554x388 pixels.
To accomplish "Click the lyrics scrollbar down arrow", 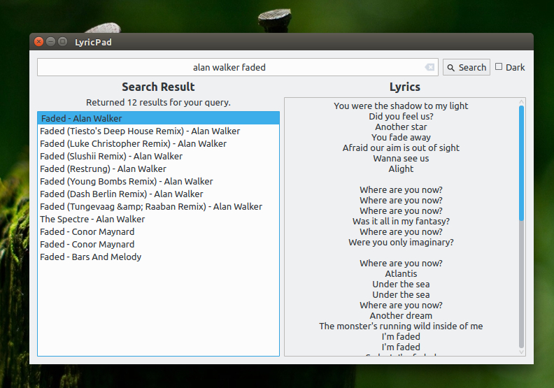I will coord(521,352).
